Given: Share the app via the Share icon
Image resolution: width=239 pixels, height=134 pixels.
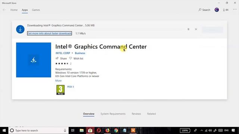Looking at the screenshot, I should [61, 58].
